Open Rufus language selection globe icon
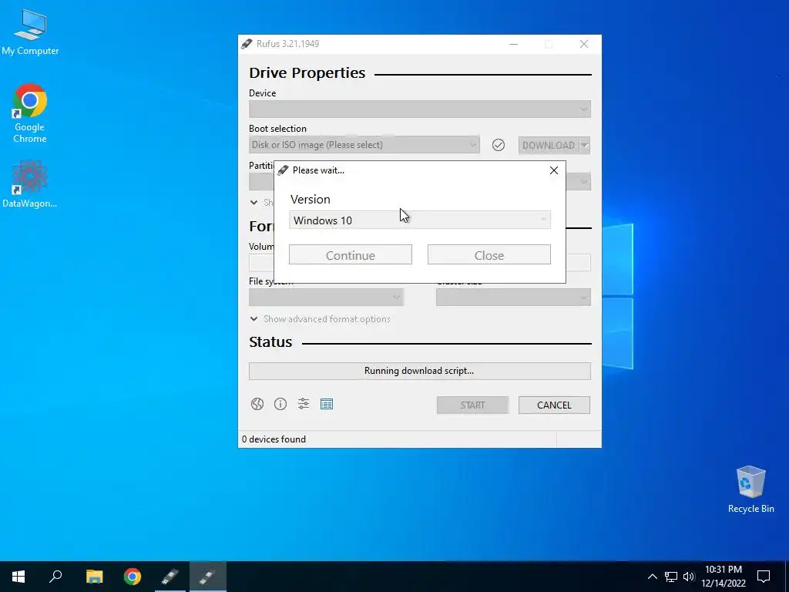789x592 pixels. point(257,404)
